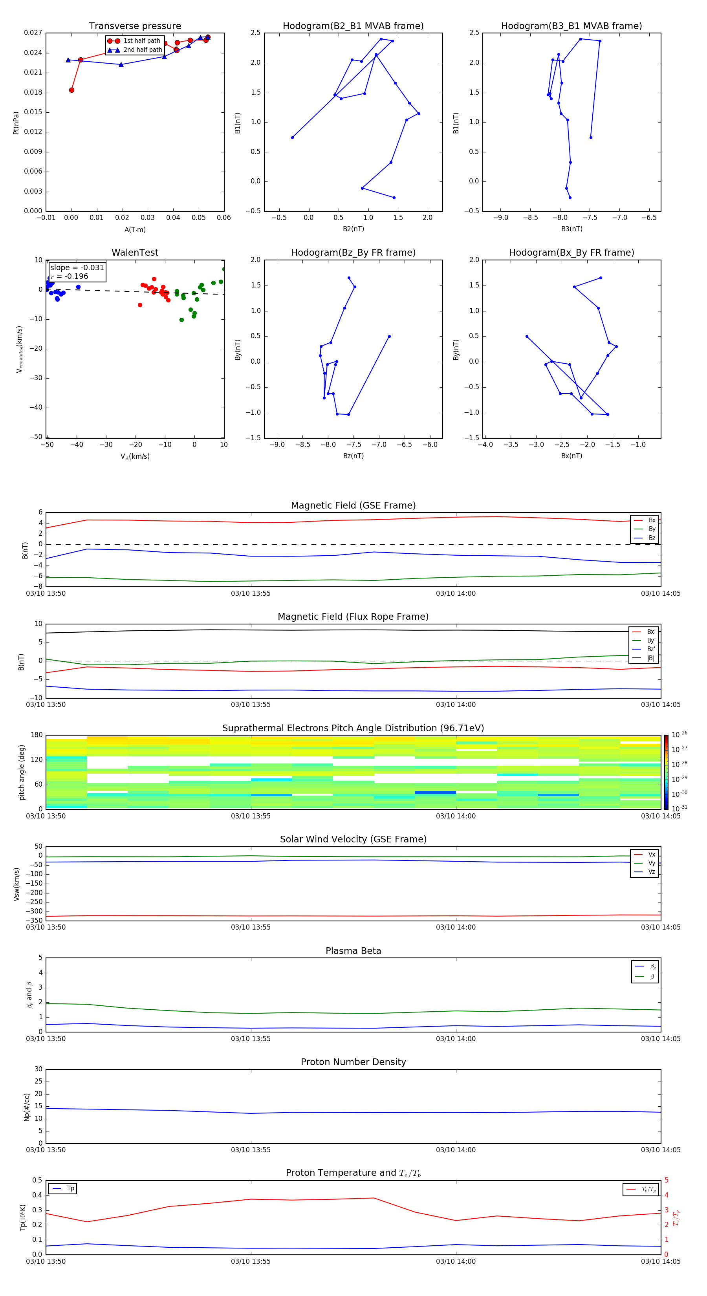707x1296 pixels.
Task: Select the "Hodogram(B3_B1 MVAB frame)" title
Action: tap(571, 26)
